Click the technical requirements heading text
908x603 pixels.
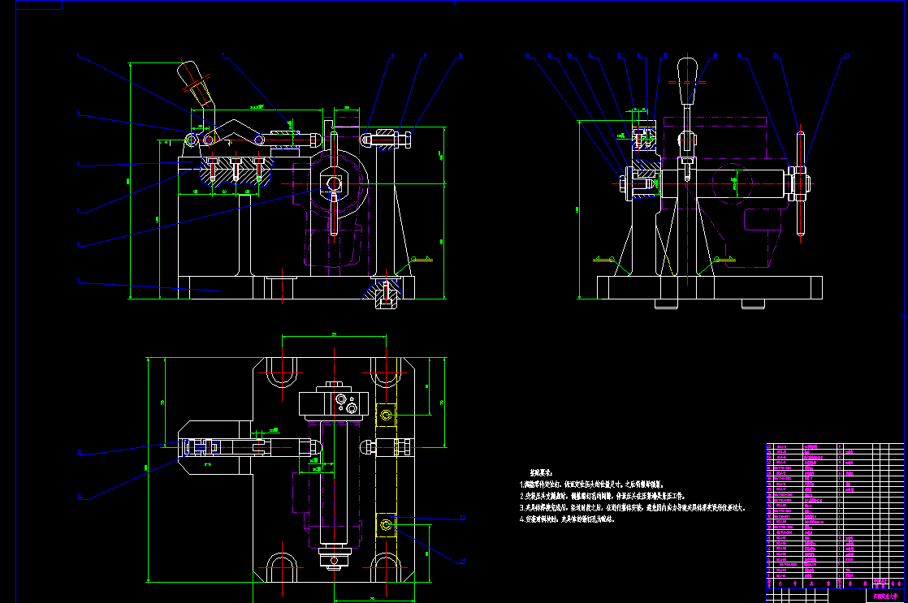541,472
